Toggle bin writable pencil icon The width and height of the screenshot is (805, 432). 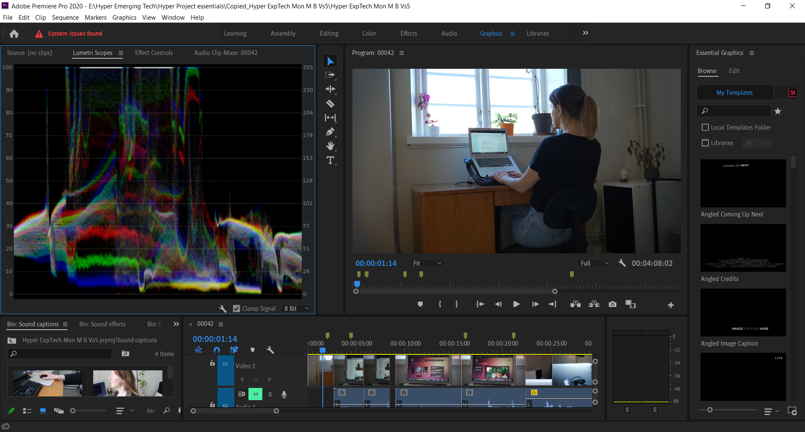click(x=11, y=411)
